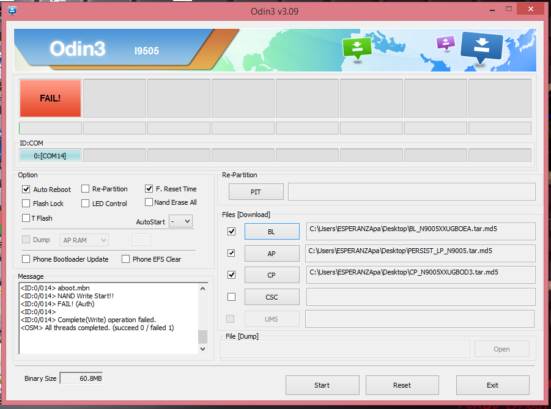Click the large blue download icon in banner
The width and height of the screenshot is (551, 409).
coord(481,48)
